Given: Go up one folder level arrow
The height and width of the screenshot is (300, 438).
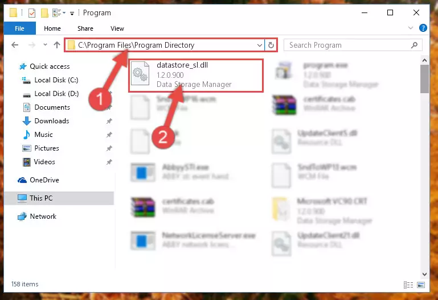Looking at the screenshot, I should coord(57,45).
